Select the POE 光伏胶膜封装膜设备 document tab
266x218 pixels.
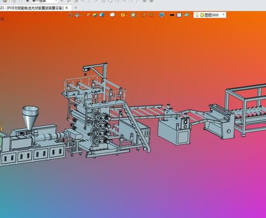(32, 8)
